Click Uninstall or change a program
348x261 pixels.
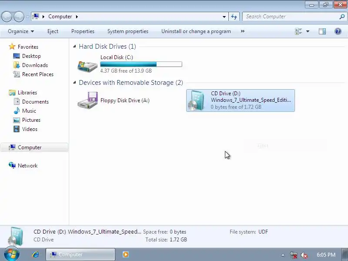196,31
